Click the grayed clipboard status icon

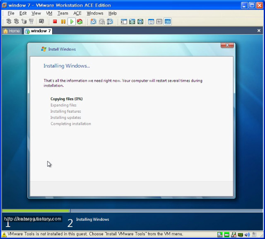point(254,234)
